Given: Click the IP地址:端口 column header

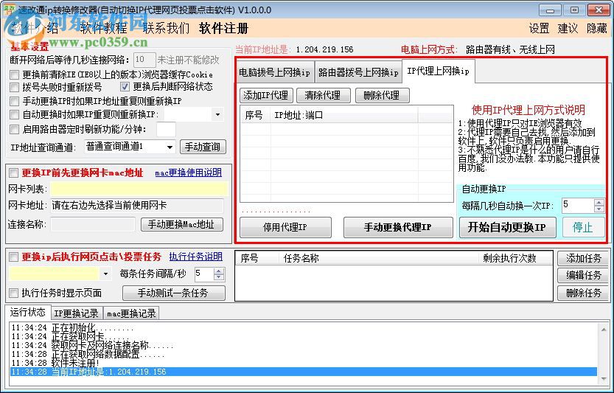Looking at the screenshot, I should (343, 115).
